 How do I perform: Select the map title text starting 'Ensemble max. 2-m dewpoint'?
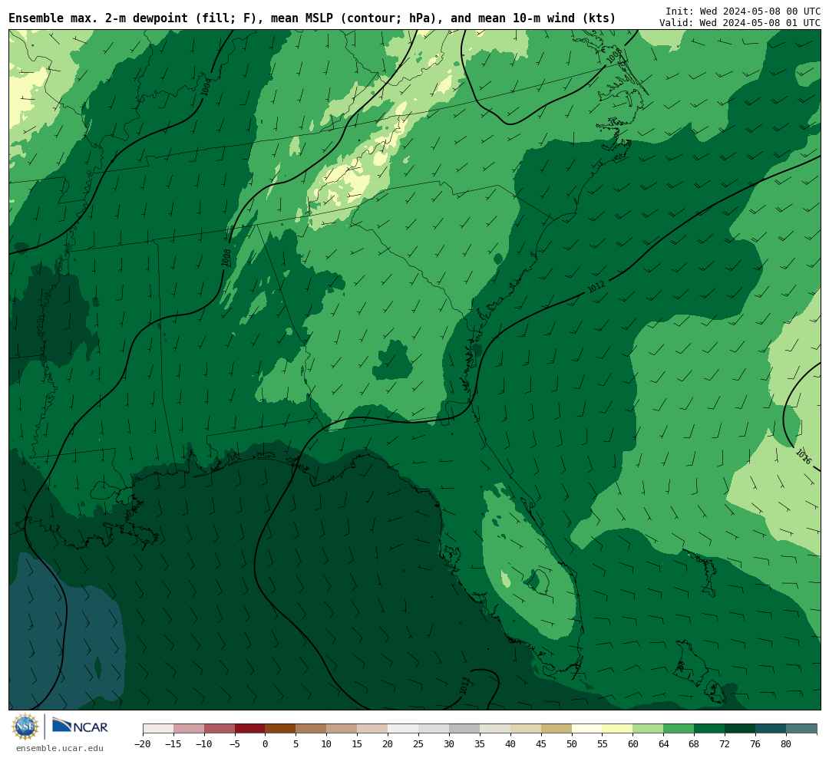pos(312,18)
